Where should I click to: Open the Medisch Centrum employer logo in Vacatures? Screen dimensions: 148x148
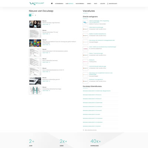pos(85,23)
